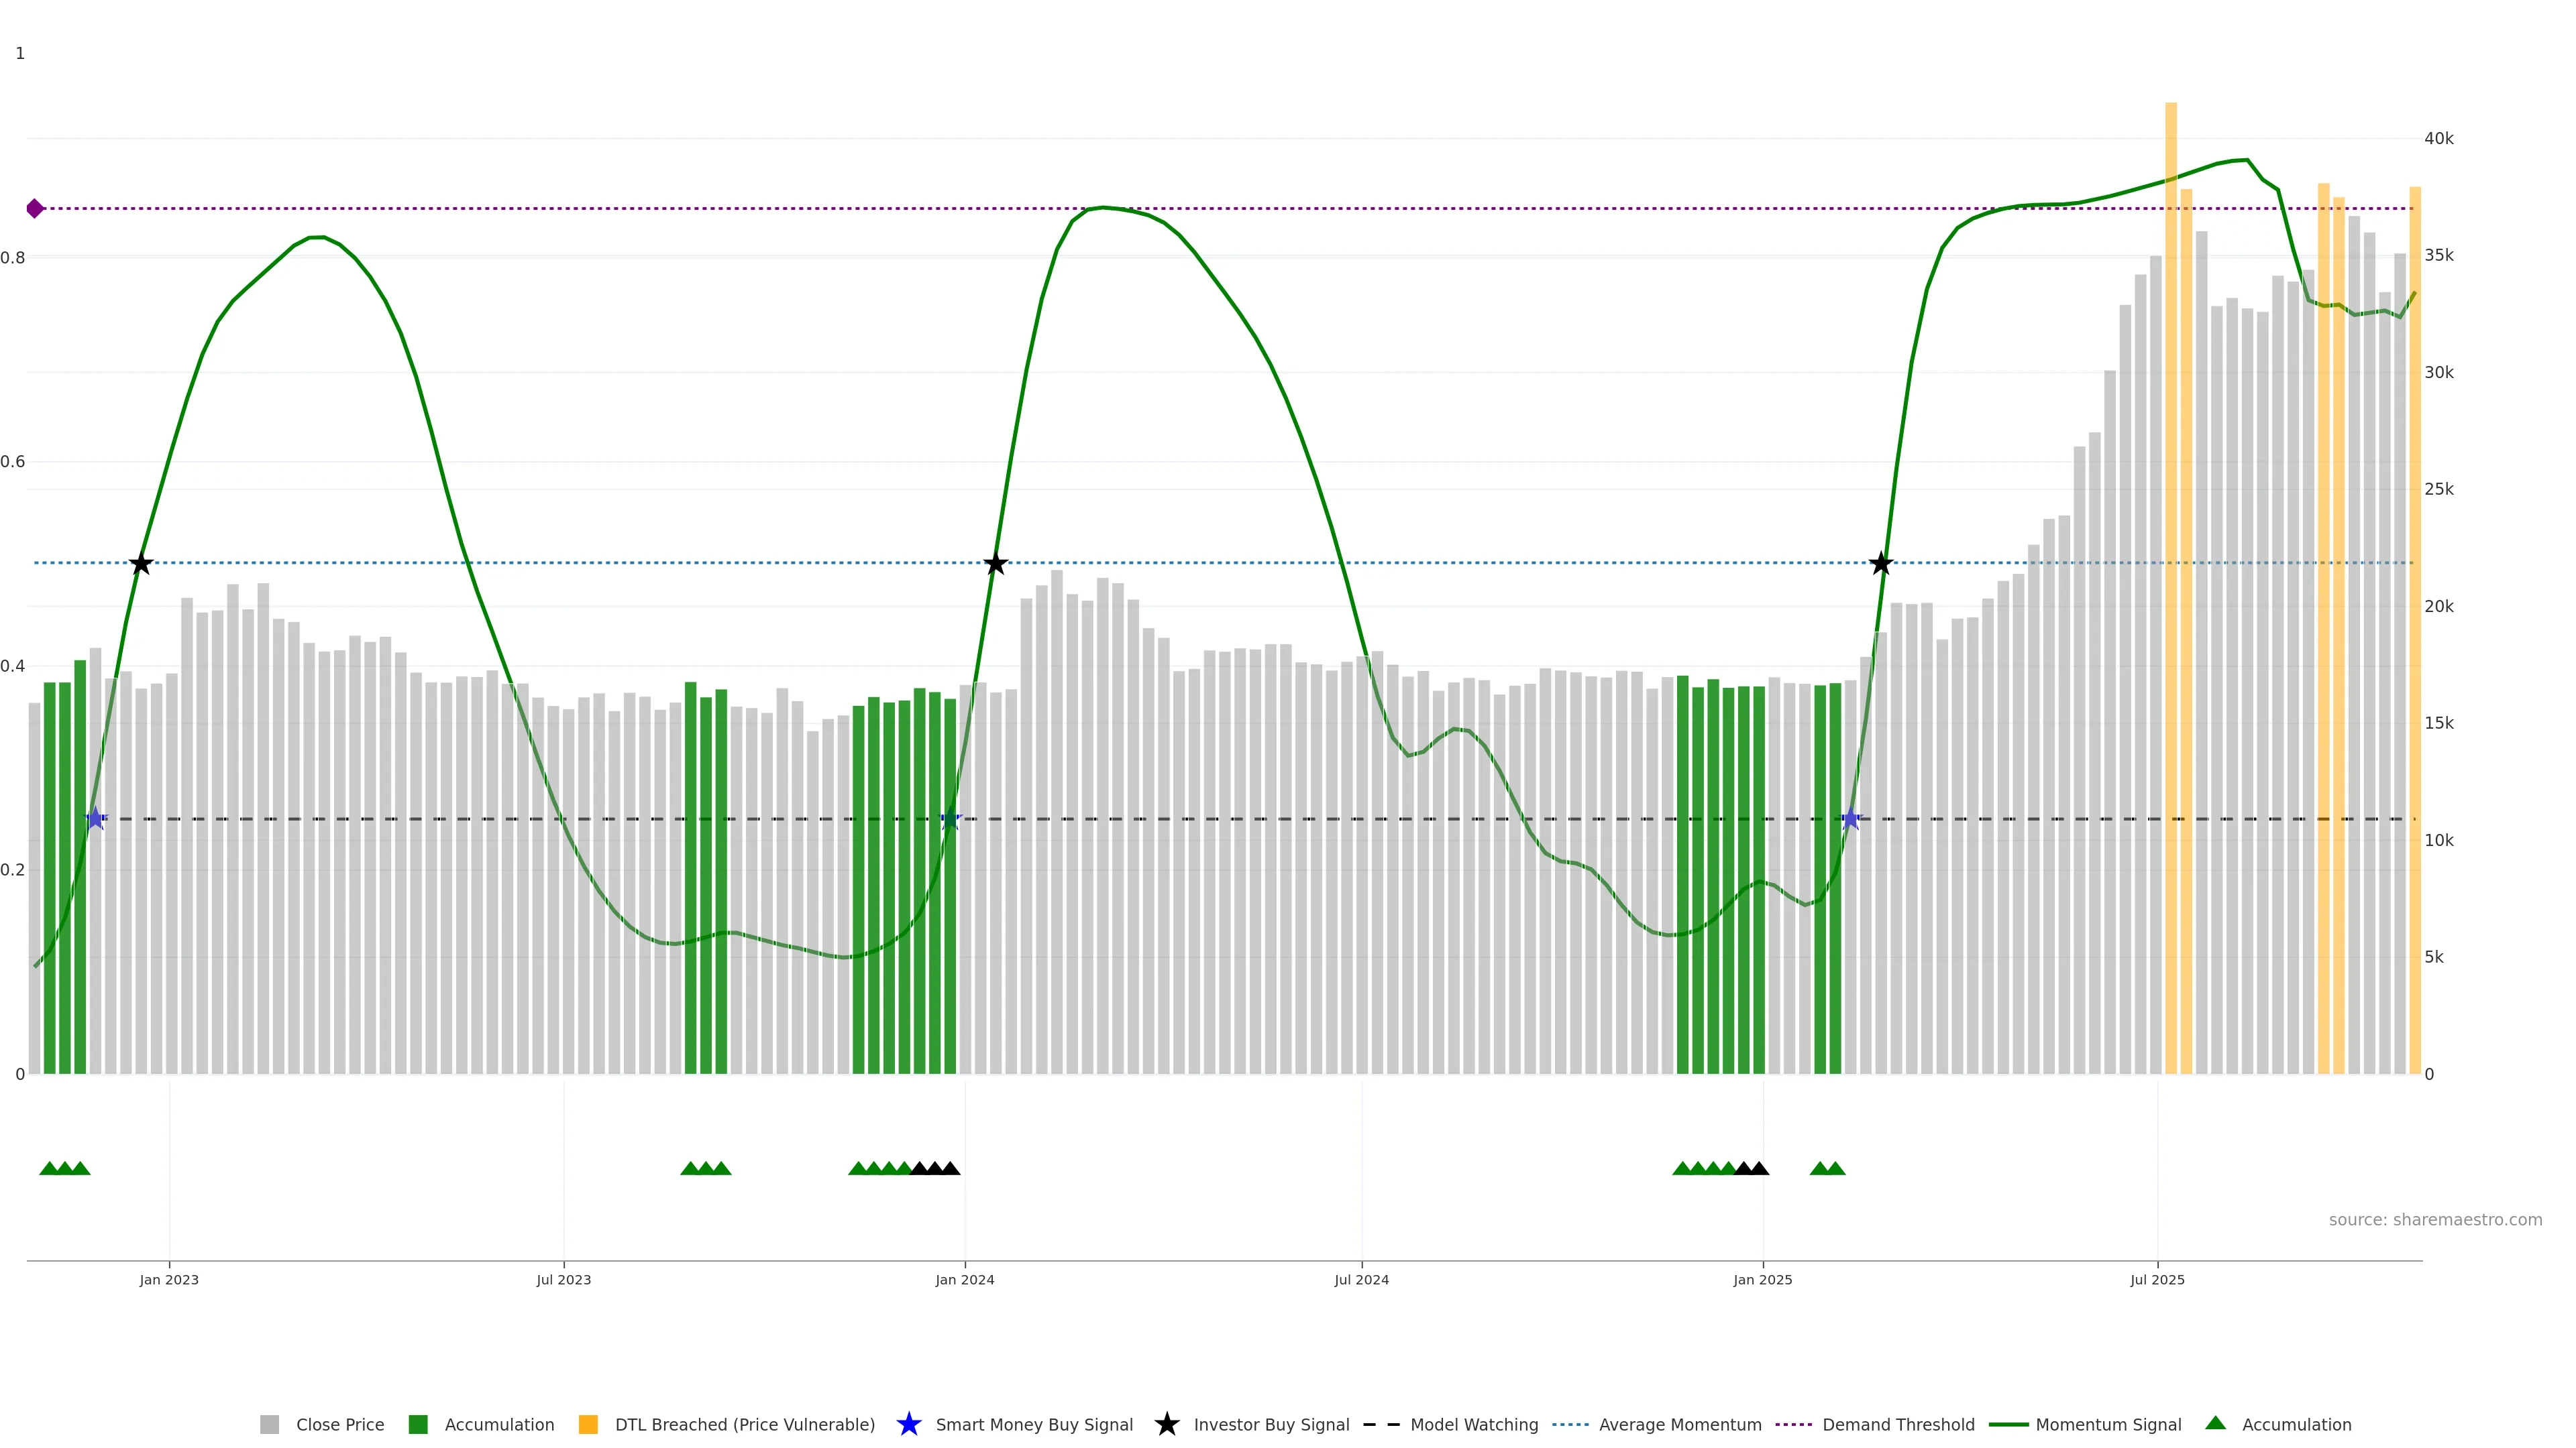This screenshot has height=1448, width=2576.
Task: Click the black Investor Buy star near Jan 2024
Action: 995,564
